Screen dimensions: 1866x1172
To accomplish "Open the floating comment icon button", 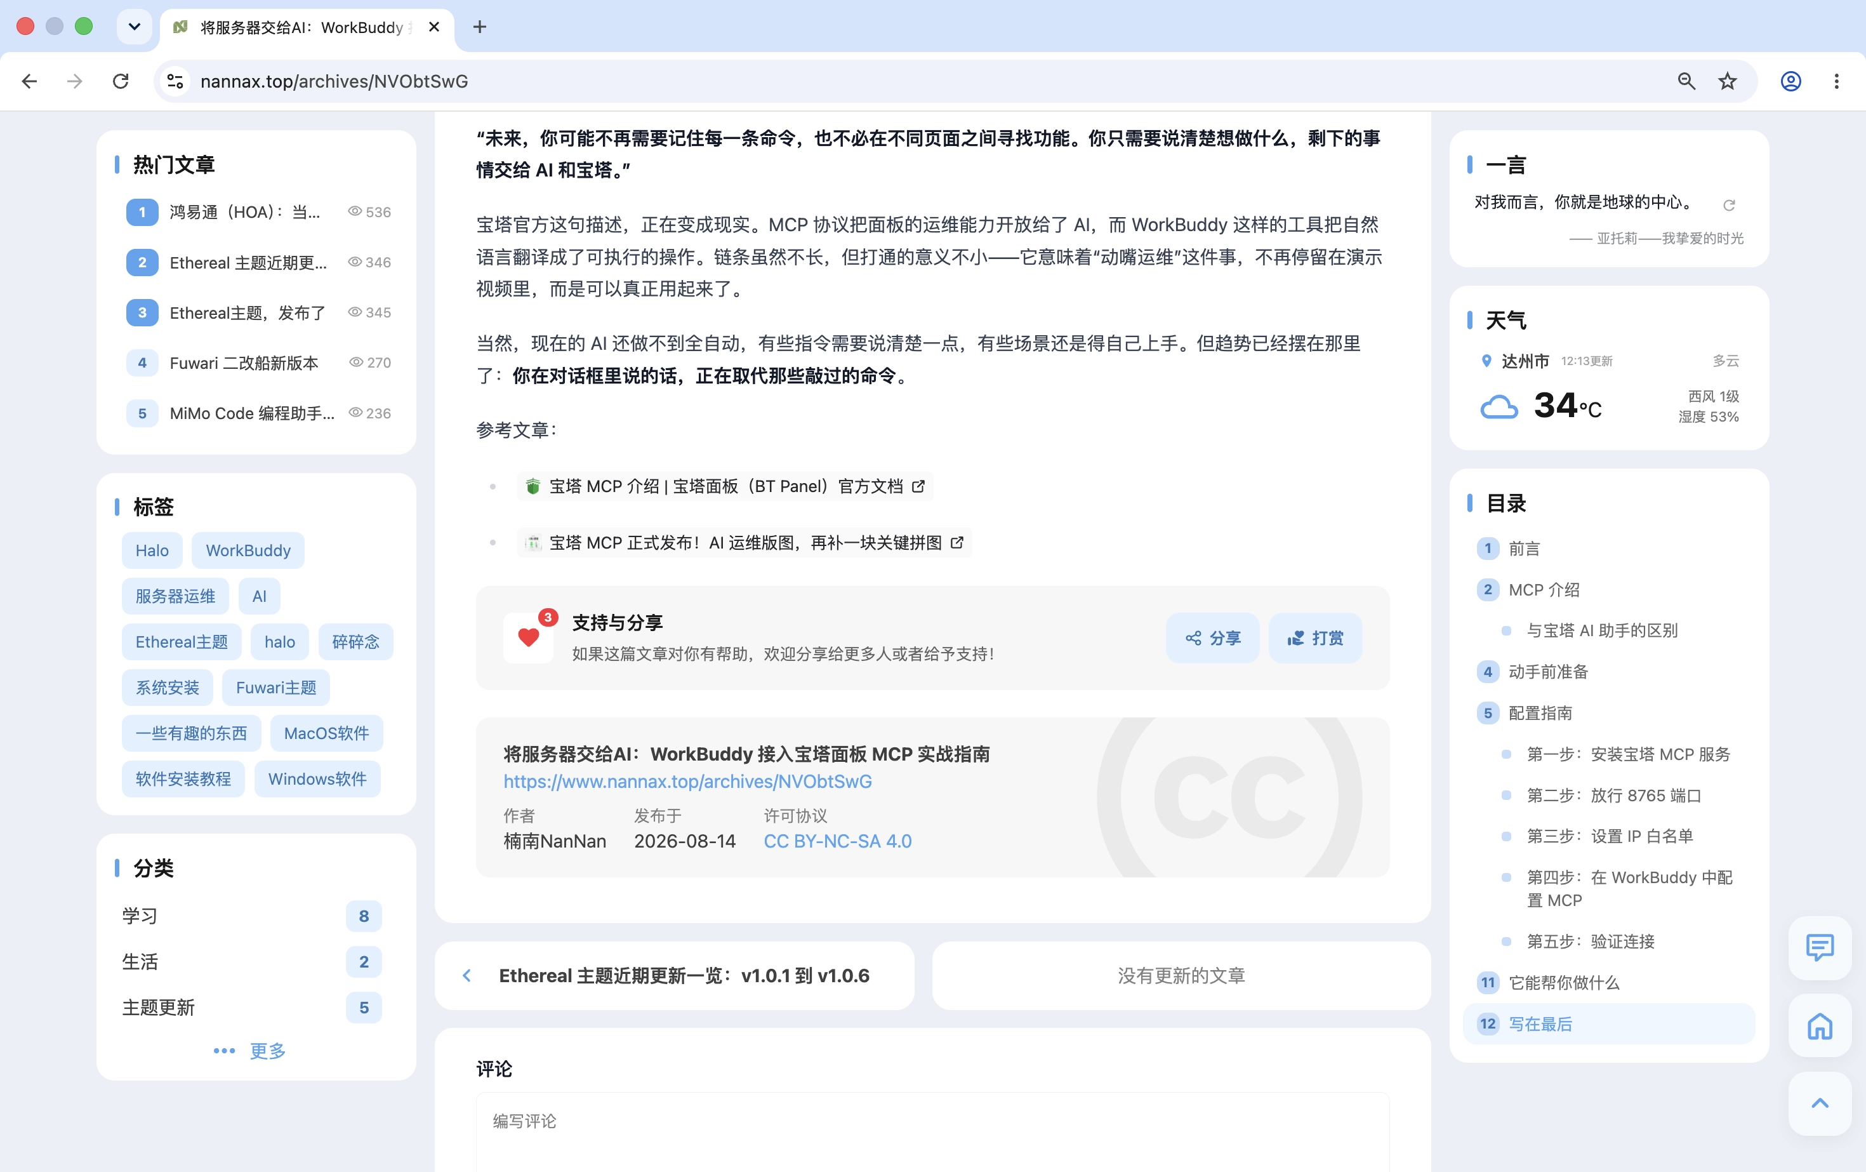I will coord(1820,947).
